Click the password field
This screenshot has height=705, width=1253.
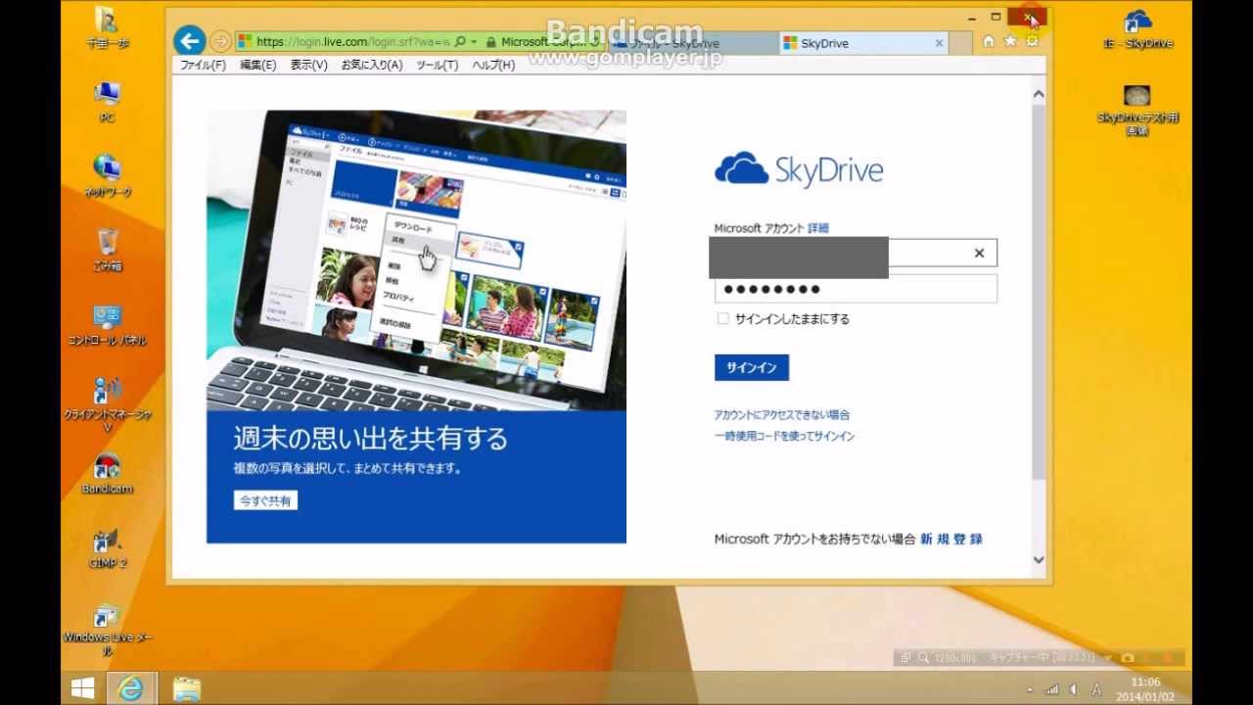[x=856, y=289]
